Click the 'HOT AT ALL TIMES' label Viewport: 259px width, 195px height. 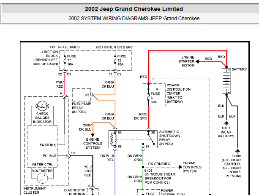tap(65, 47)
